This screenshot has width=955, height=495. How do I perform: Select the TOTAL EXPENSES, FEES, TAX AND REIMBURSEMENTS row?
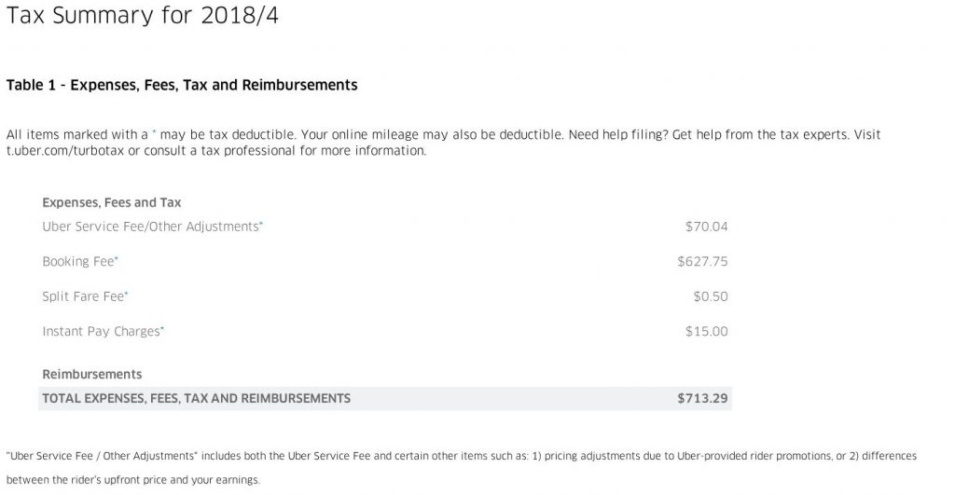click(x=385, y=398)
